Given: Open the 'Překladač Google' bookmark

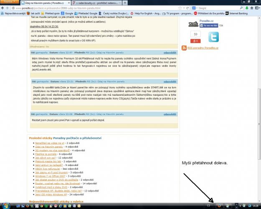Looking at the screenshot, I should coord(86,13).
